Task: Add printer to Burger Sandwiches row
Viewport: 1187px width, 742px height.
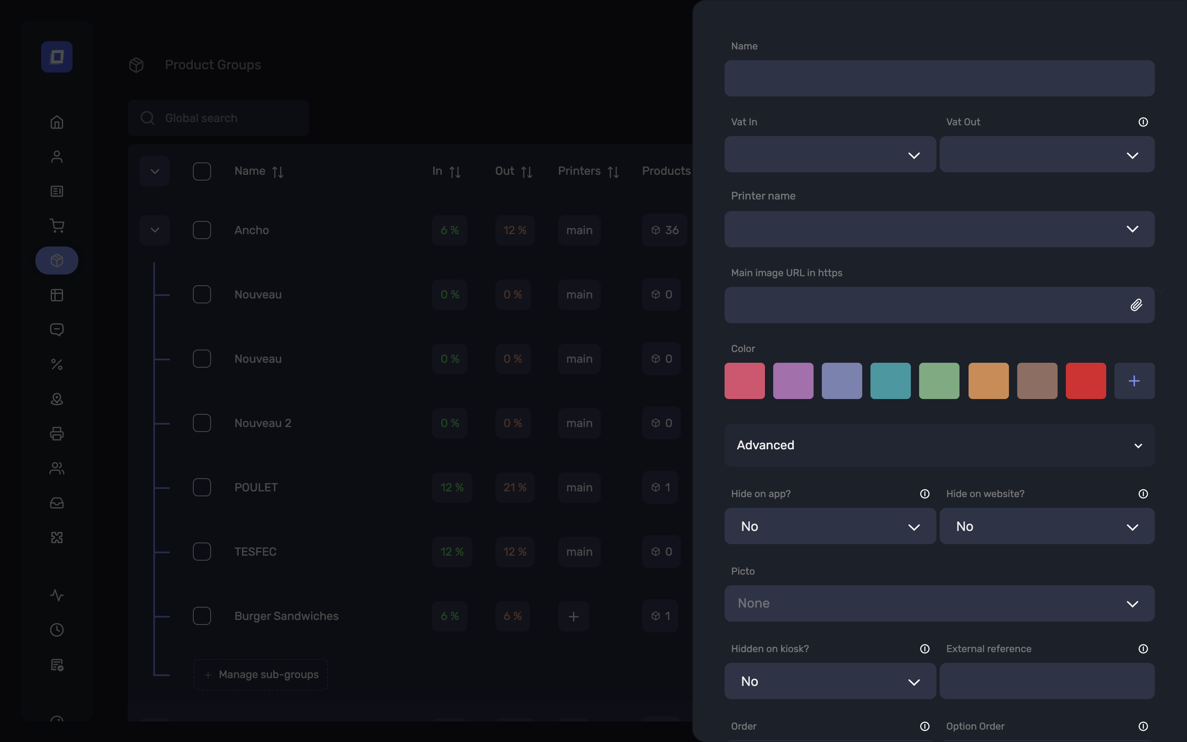Action: [573, 616]
